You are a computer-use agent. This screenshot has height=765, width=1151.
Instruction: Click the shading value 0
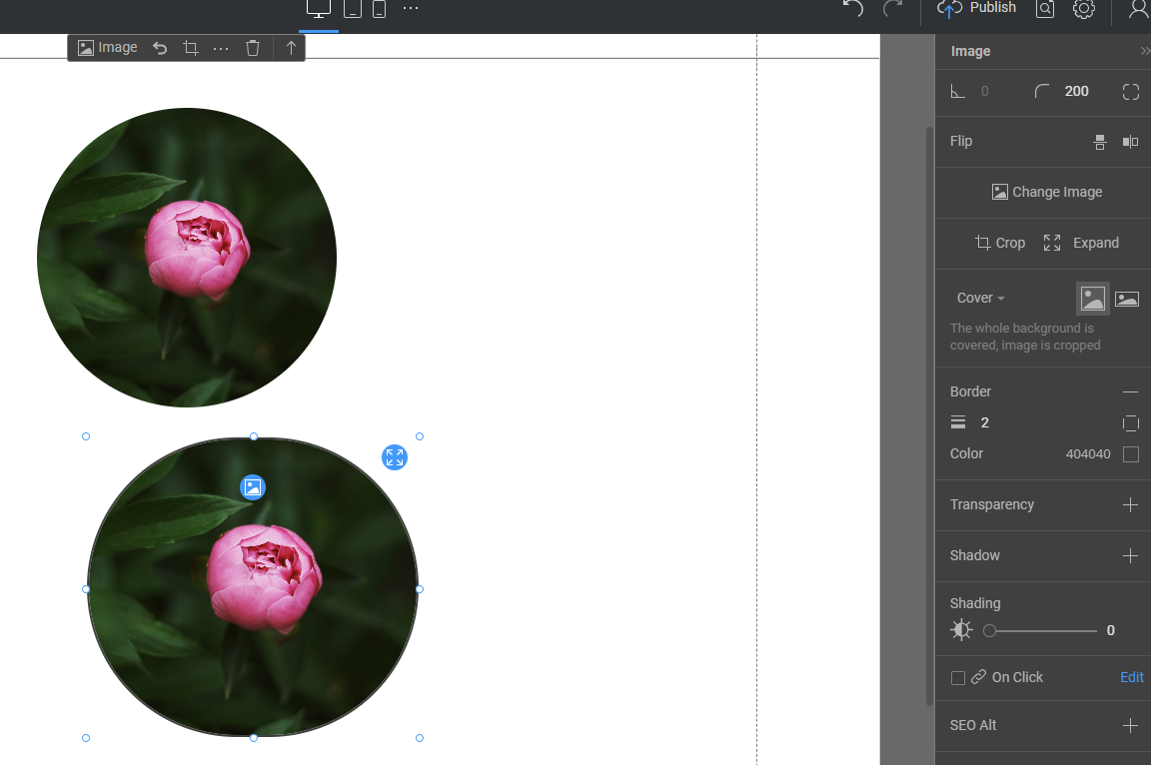[x=1111, y=631]
